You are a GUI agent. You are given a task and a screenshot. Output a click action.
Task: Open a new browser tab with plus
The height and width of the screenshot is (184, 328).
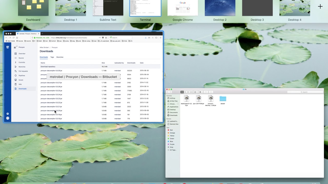click(x=42, y=33)
